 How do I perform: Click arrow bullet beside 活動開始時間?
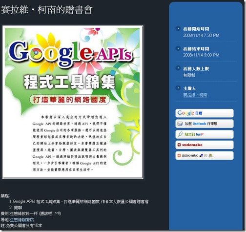click(178, 28)
